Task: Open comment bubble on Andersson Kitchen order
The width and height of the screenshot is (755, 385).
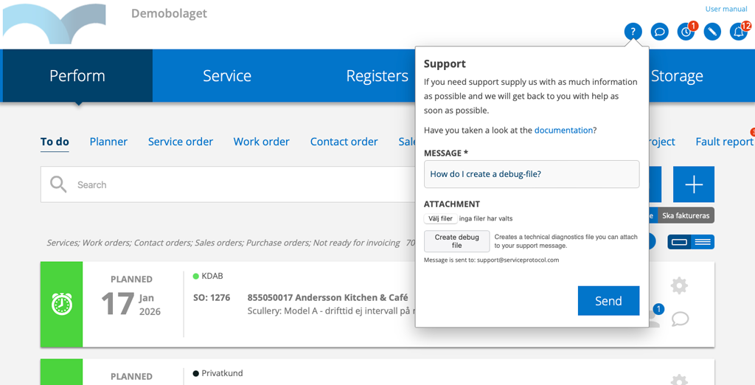Action: point(680,319)
